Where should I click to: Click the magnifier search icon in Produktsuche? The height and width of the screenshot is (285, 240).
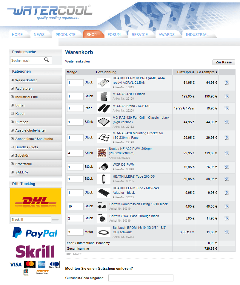tap(47, 60)
